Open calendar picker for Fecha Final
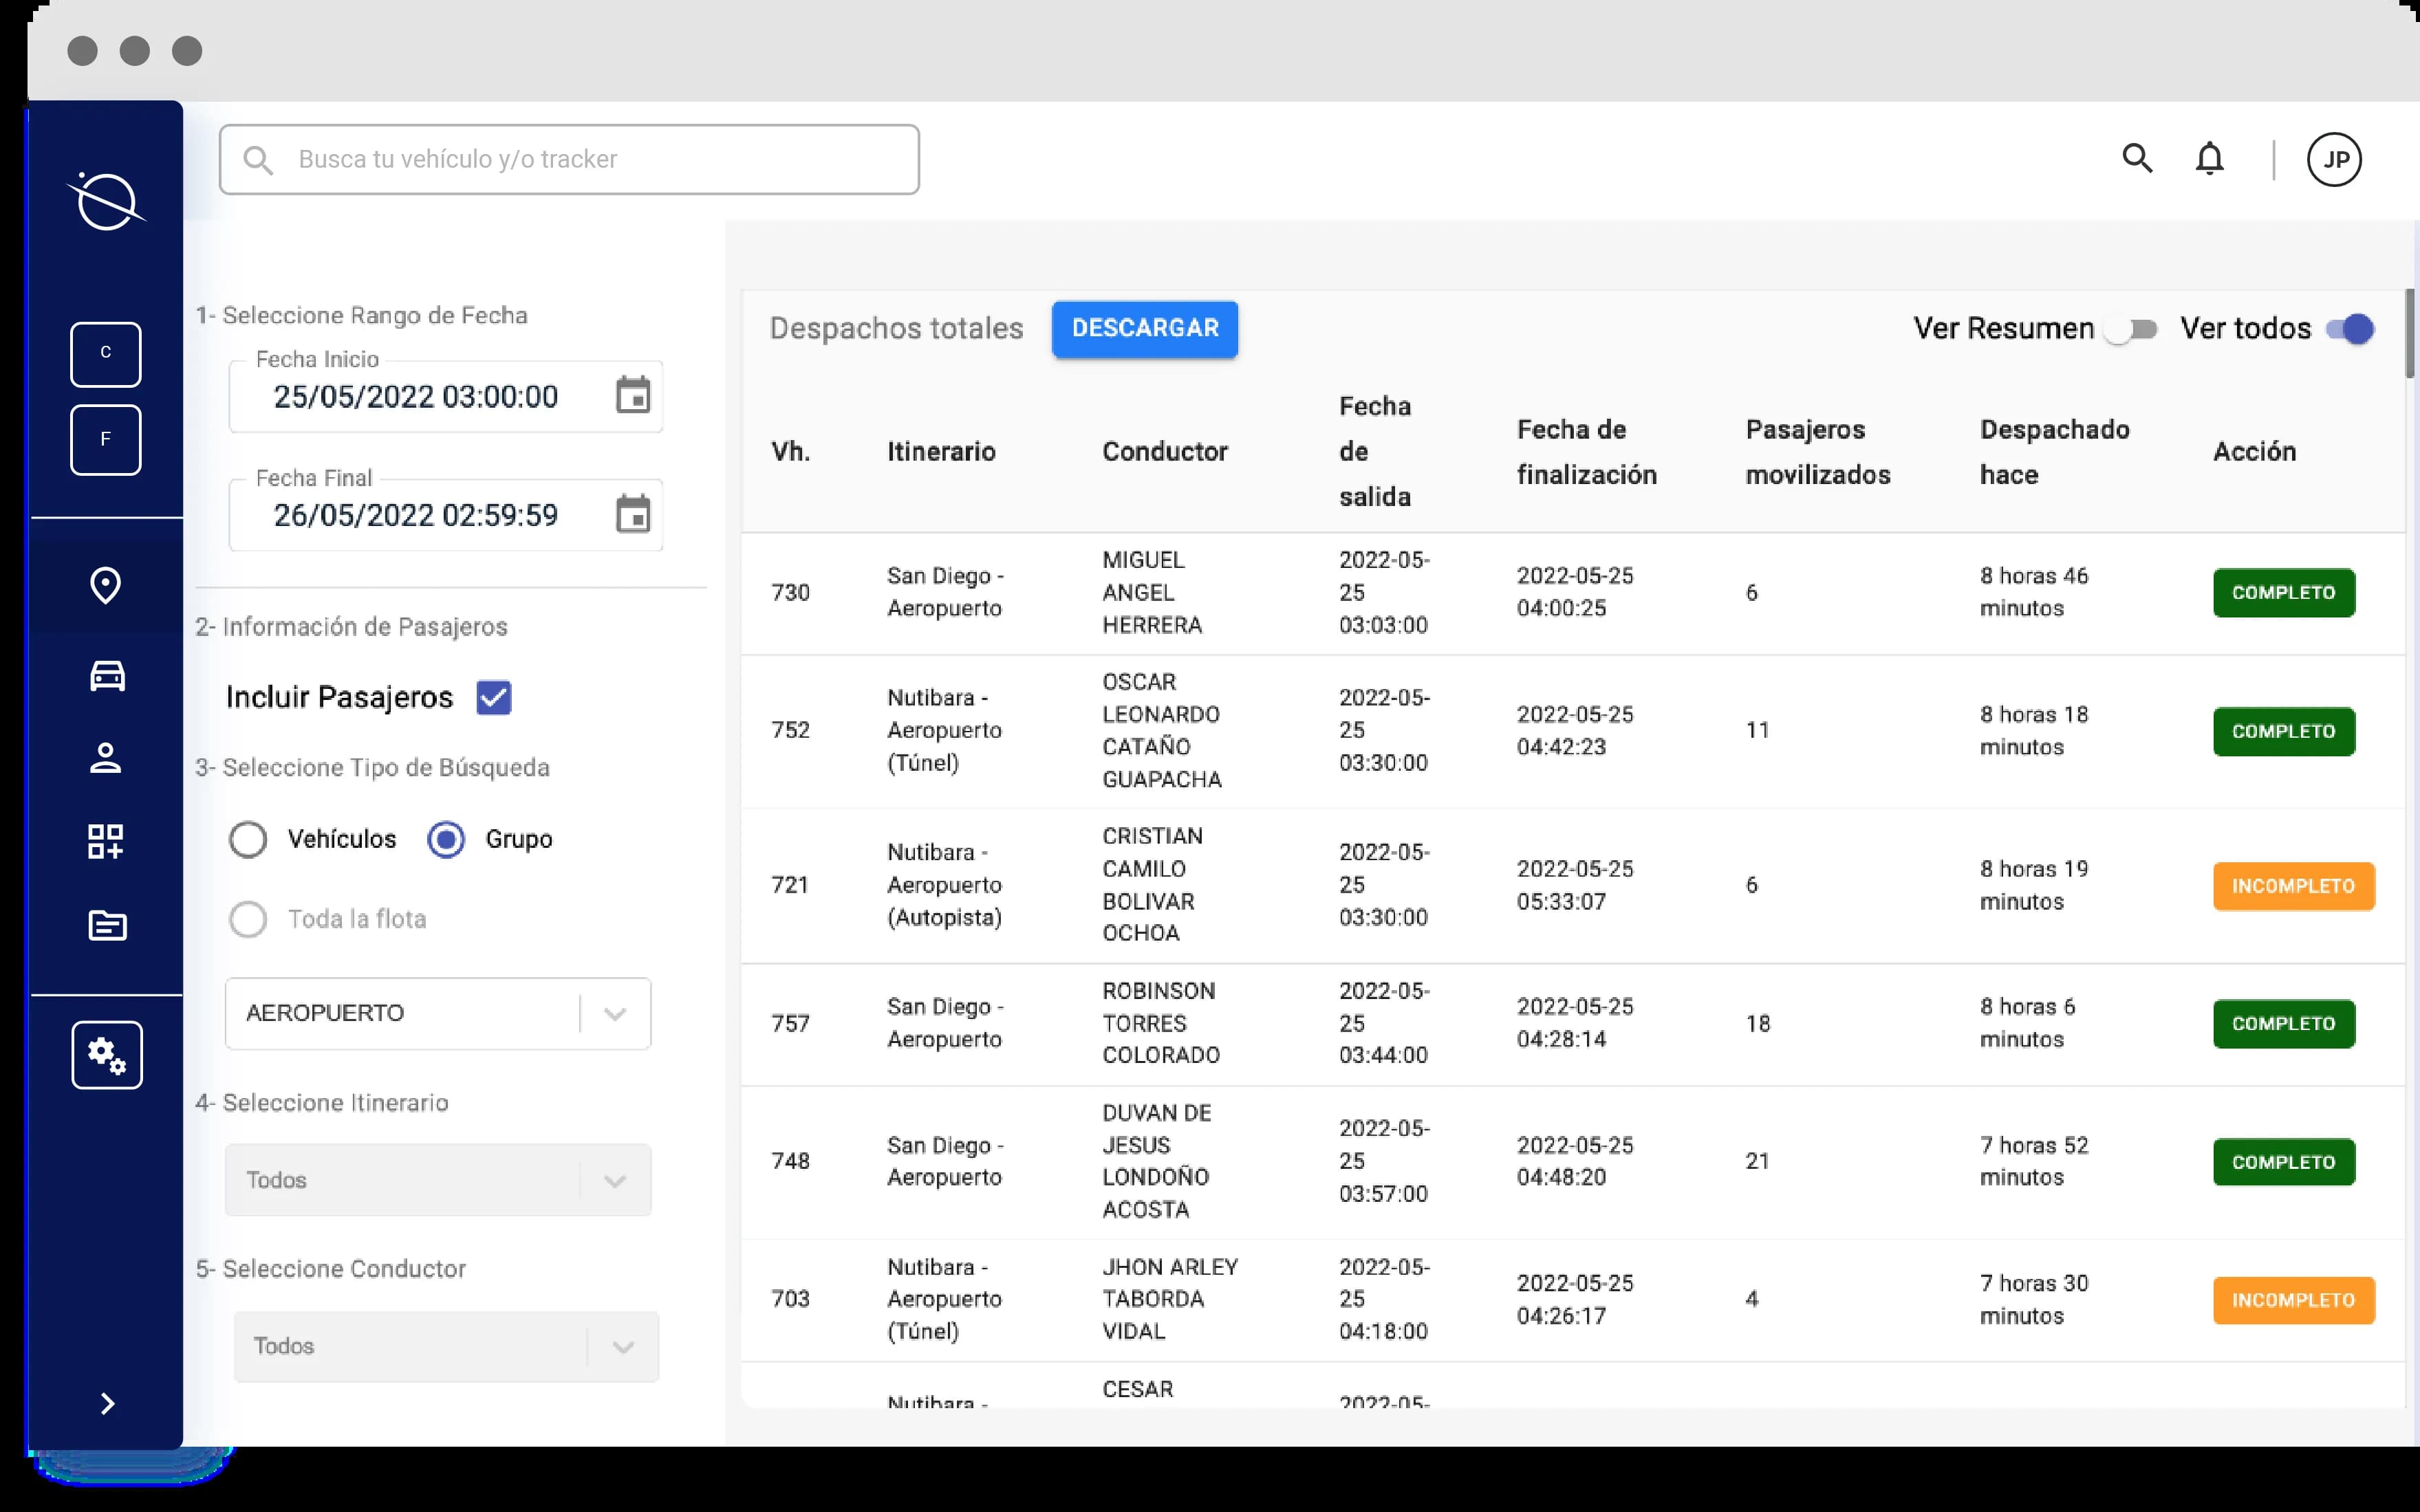This screenshot has height=1512, width=2420. tap(632, 515)
